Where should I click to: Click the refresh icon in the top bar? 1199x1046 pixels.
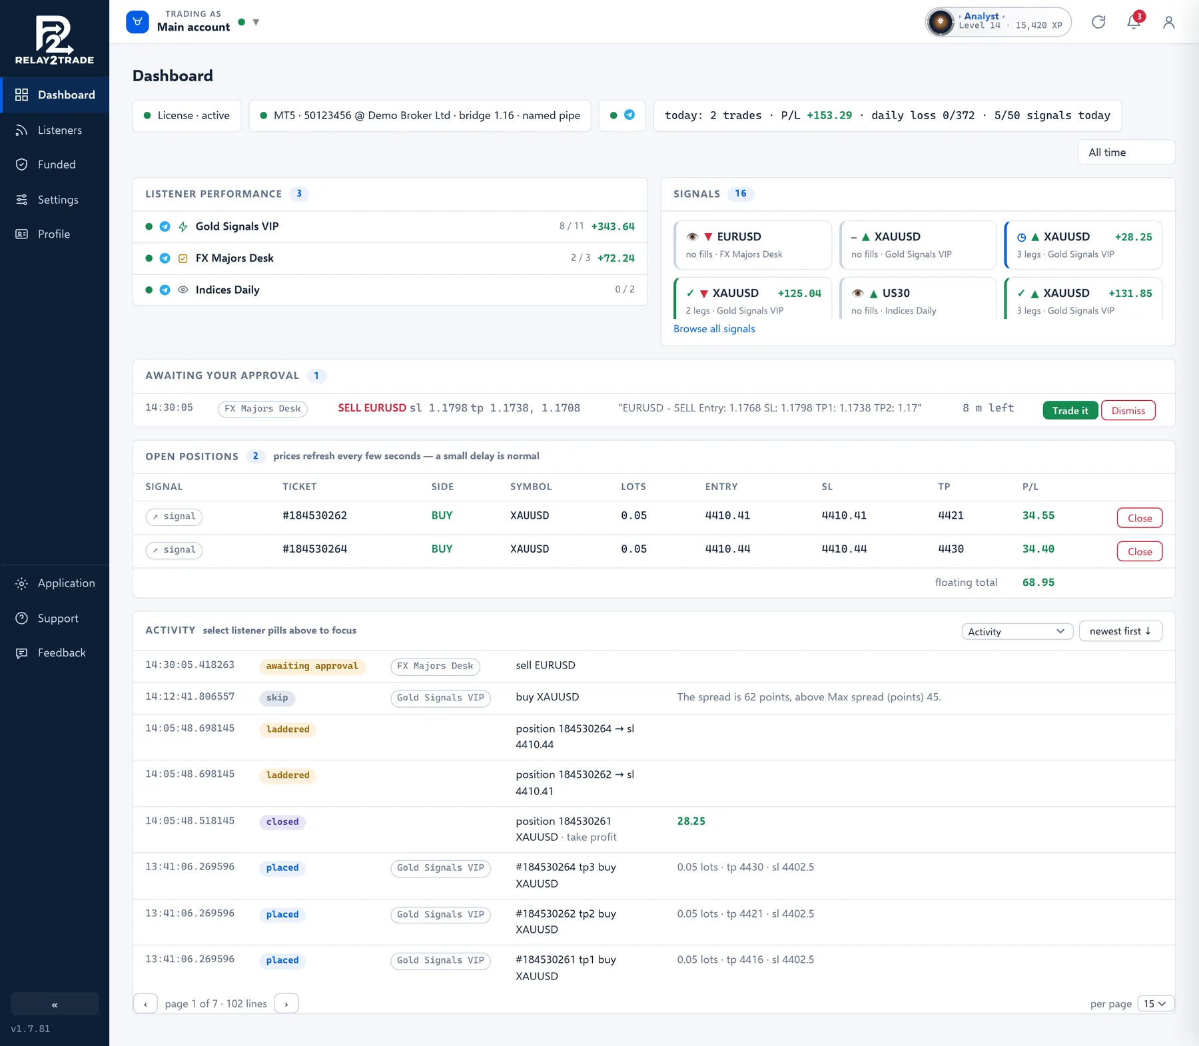pyautogui.click(x=1098, y=22)
